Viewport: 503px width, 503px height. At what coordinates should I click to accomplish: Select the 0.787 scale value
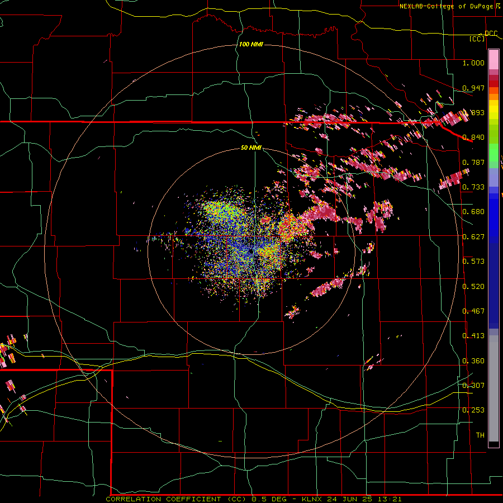click(x=473, y=162)
